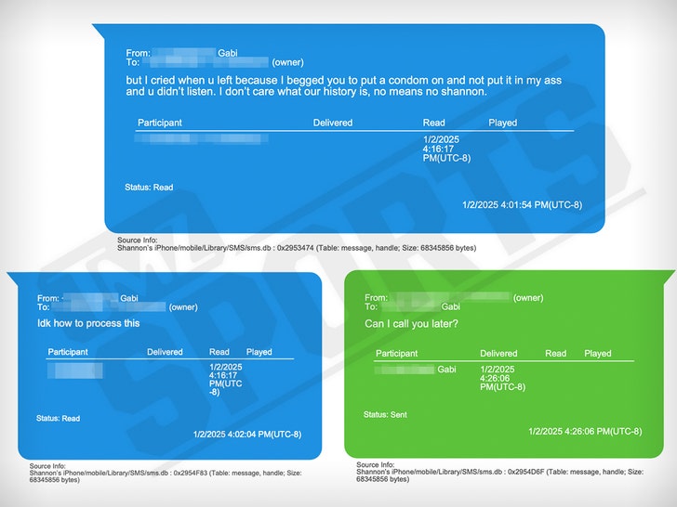Viewport: 677px width, 507px height.
Task: Select redacted participant cell in top message table
Action: (202, 138)
